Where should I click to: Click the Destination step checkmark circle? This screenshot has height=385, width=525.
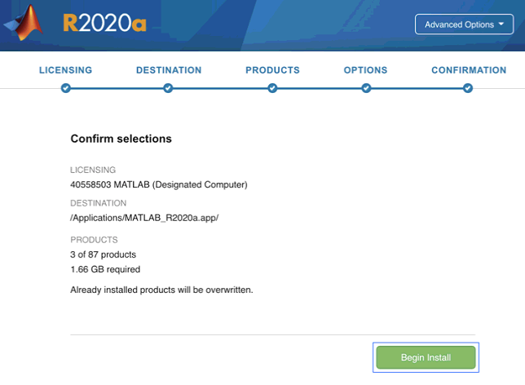coord(168,88)
